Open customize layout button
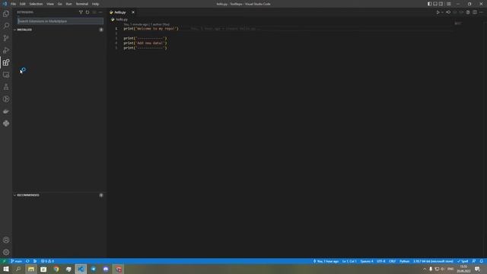The width and height of the screenshot is (487, 274). (448, 4)
